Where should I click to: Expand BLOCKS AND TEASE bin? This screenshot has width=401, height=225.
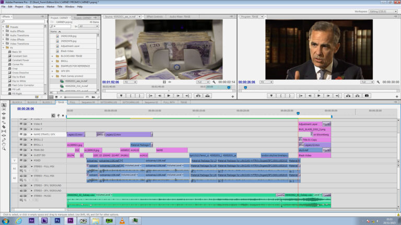pos(52,56)
